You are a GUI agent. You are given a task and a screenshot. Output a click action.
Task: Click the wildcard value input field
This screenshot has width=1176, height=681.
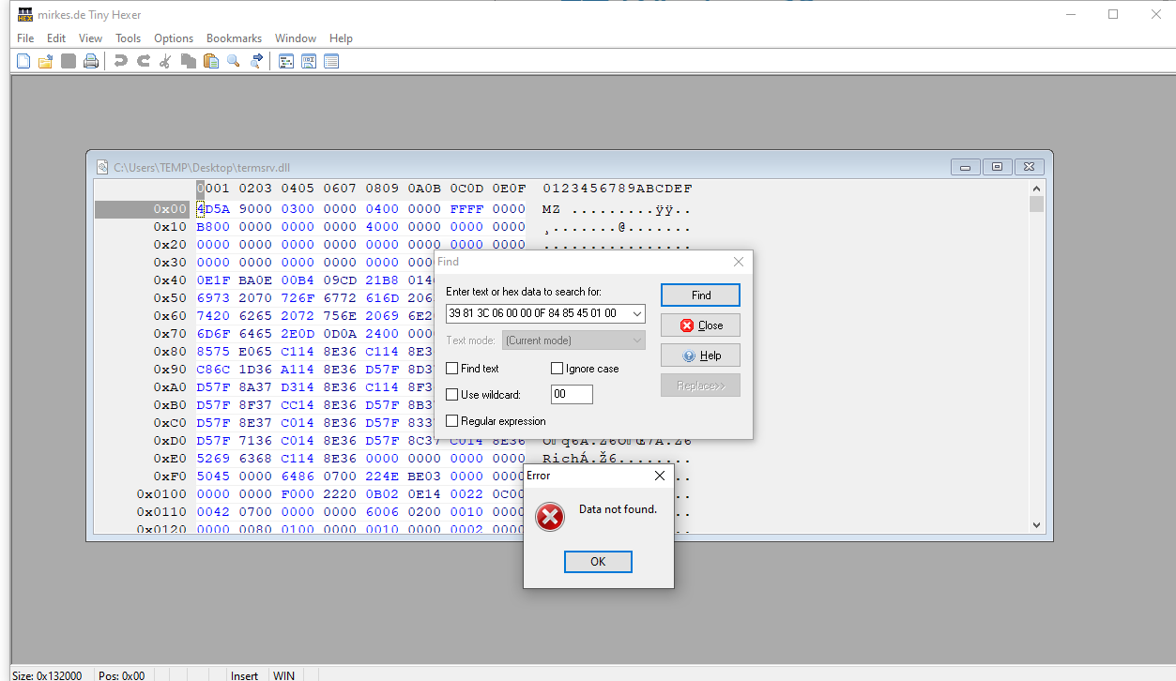(572, 394)
